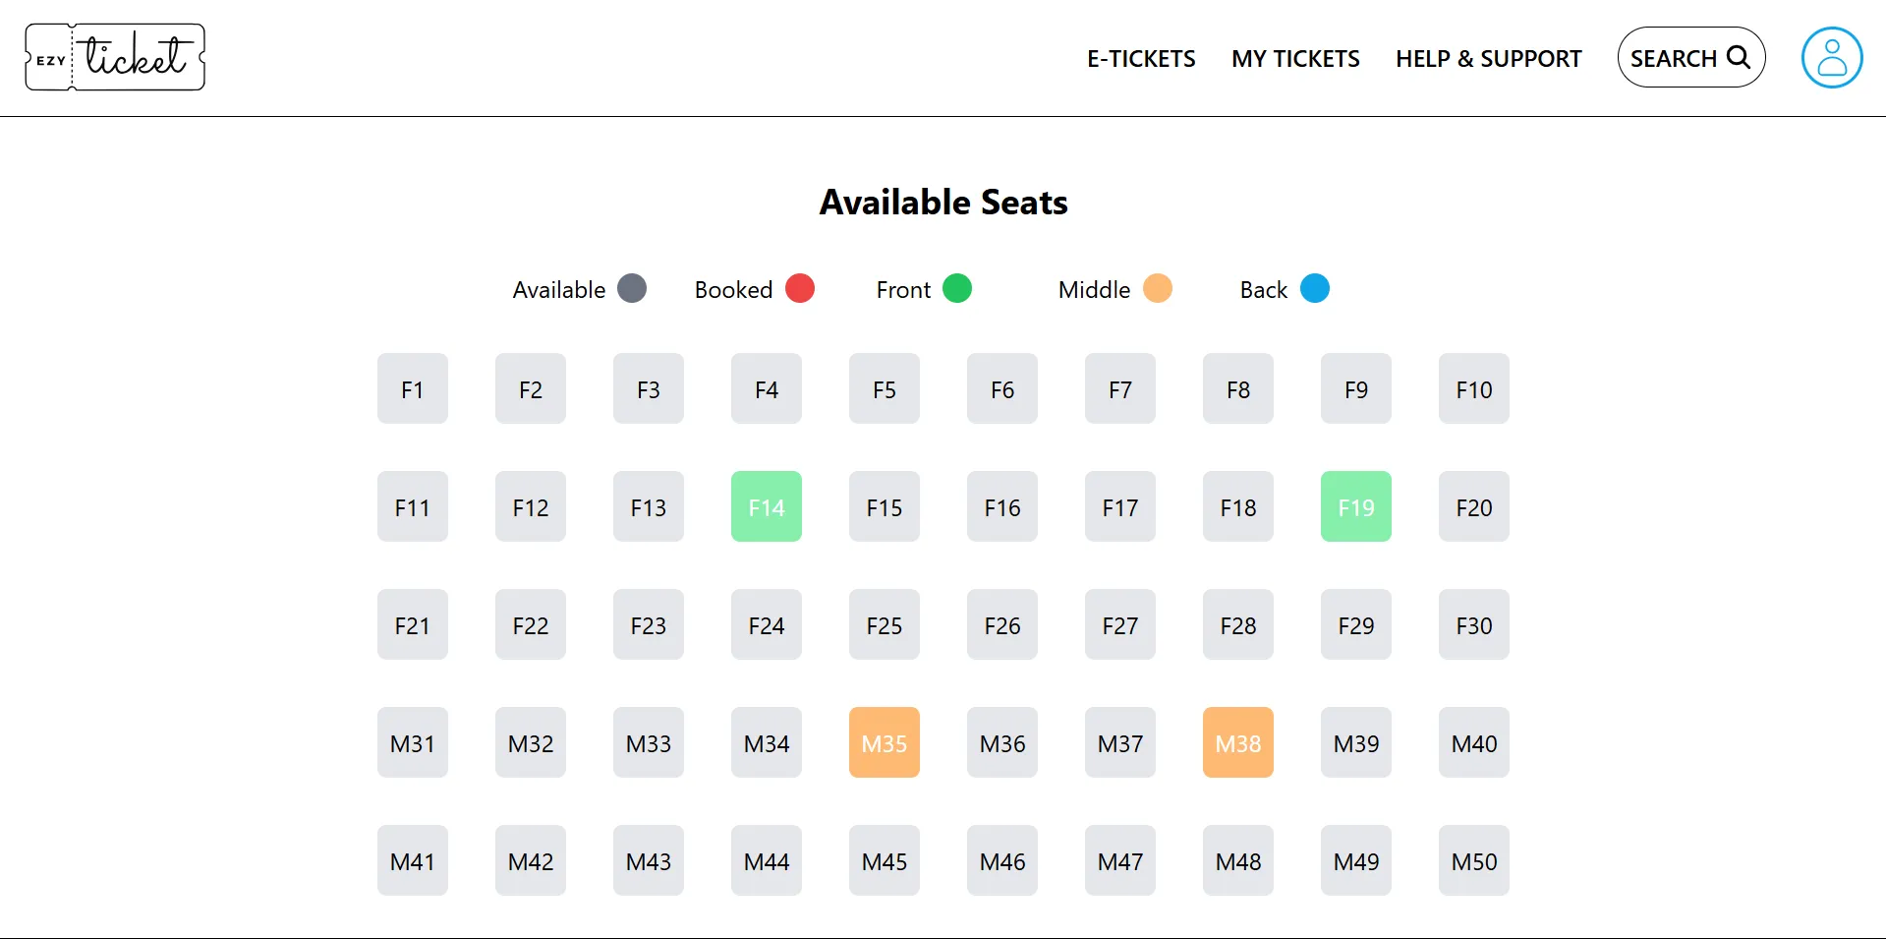The image size is (1886, 939).
Task: Click the green Front legend dot
Action: pos(957,289)
